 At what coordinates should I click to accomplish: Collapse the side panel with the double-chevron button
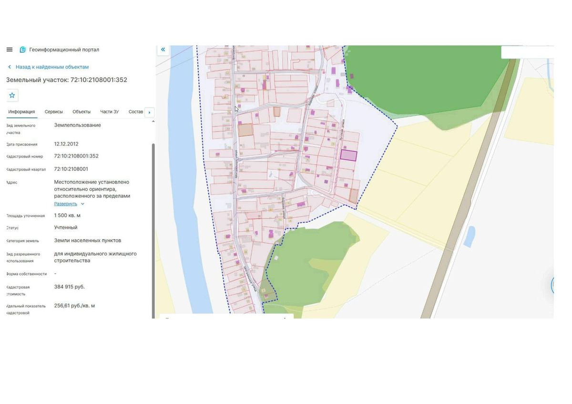(163, 49)
